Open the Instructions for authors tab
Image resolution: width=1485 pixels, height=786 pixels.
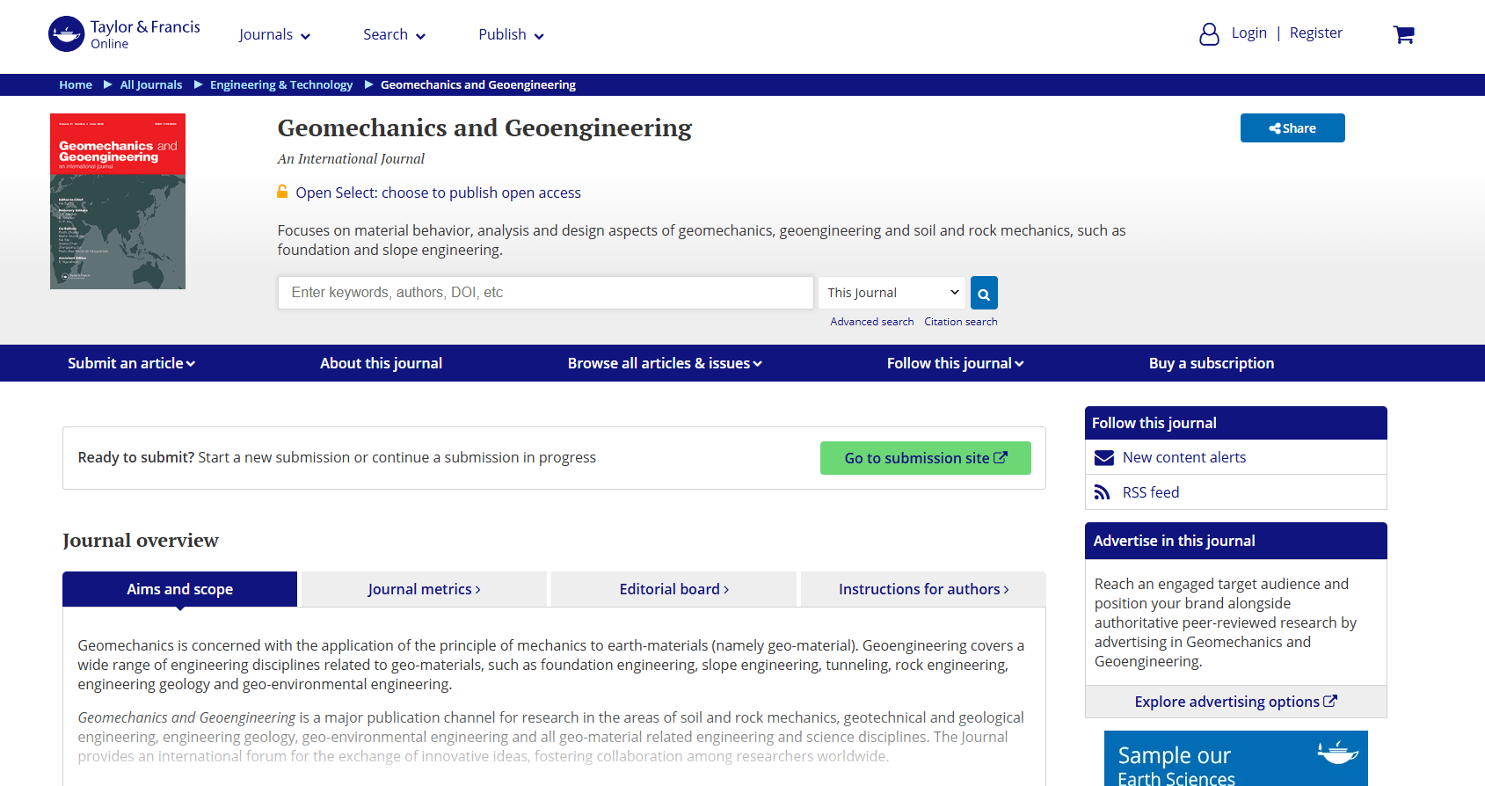click(x=923, y=589)
